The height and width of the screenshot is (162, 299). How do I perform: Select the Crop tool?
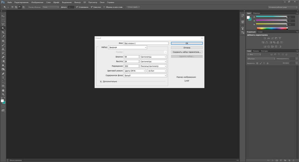3,32
